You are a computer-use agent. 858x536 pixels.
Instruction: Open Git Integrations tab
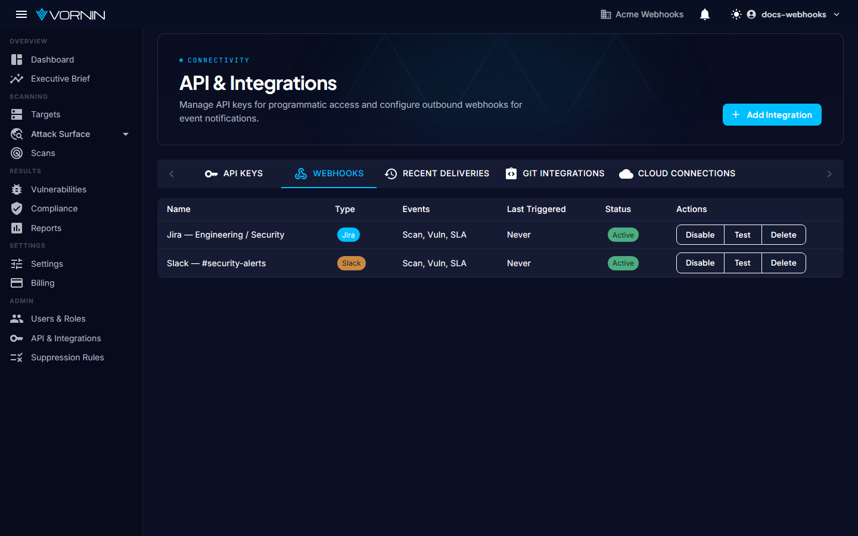555,173
